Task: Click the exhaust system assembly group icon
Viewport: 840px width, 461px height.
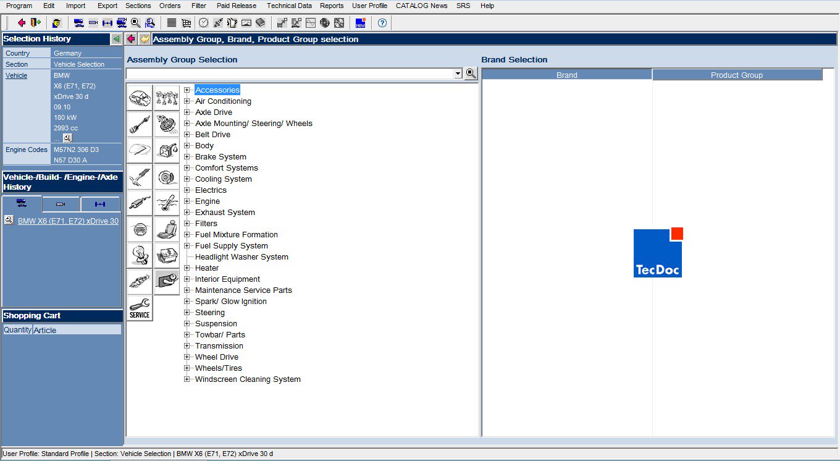Action: (x=139, y=203)
